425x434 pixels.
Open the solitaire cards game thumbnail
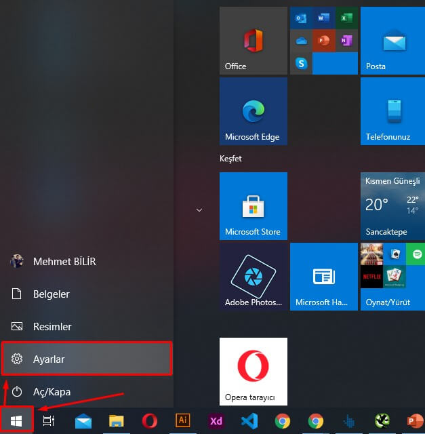395,254
